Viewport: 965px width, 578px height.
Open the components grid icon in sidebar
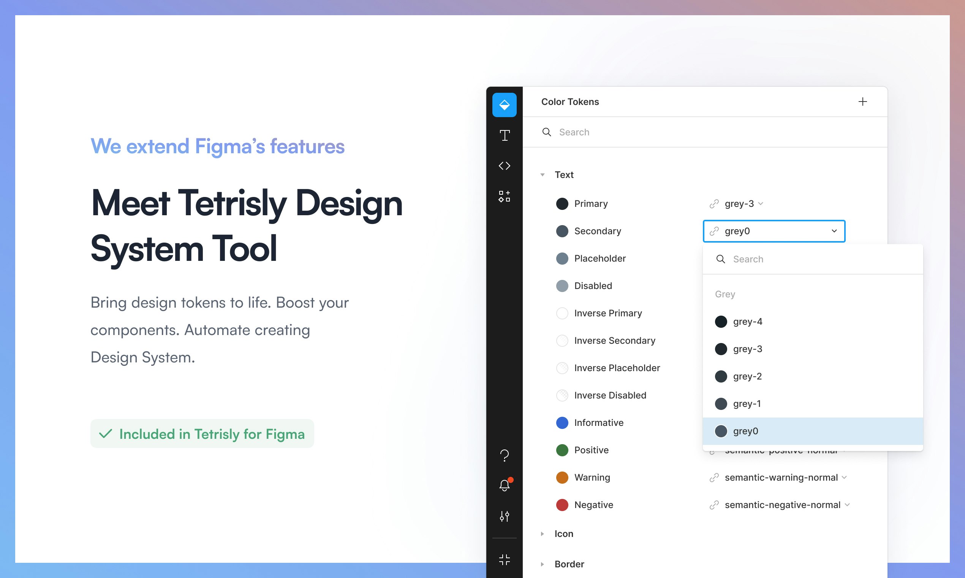pyautogui.click(x=504, y=196)
